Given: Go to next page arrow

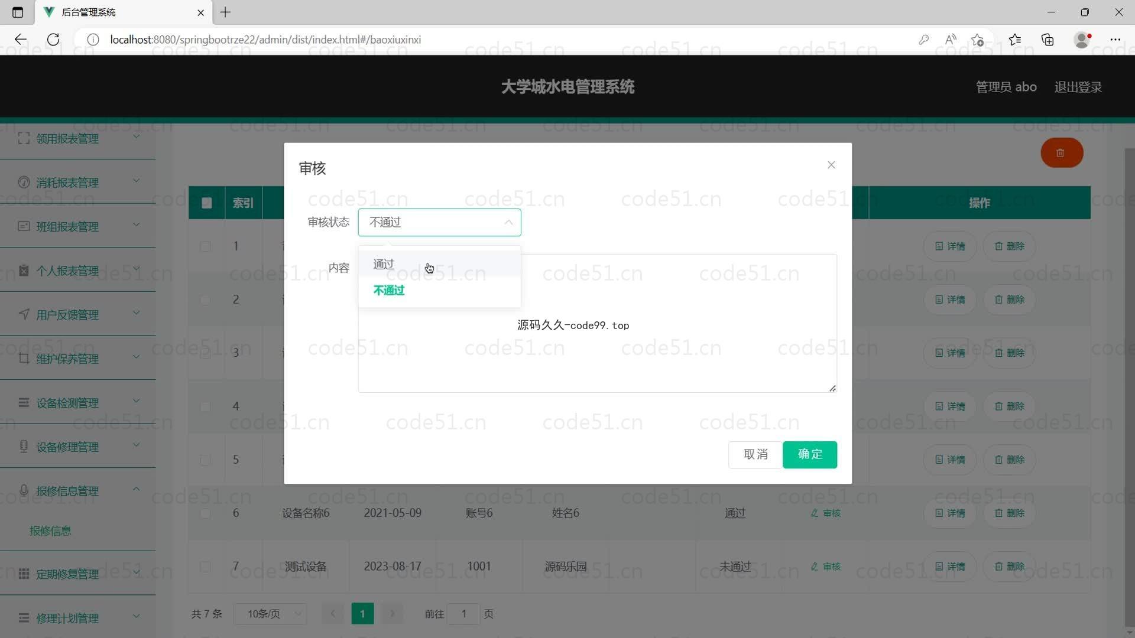Looking at the screenshot, I should point(392,614).
